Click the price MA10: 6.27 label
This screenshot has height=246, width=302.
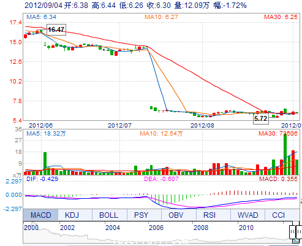pos(161,17)
